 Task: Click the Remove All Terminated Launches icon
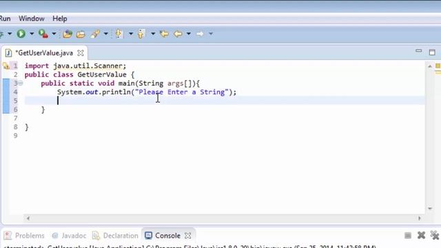(x=435, y=235)
